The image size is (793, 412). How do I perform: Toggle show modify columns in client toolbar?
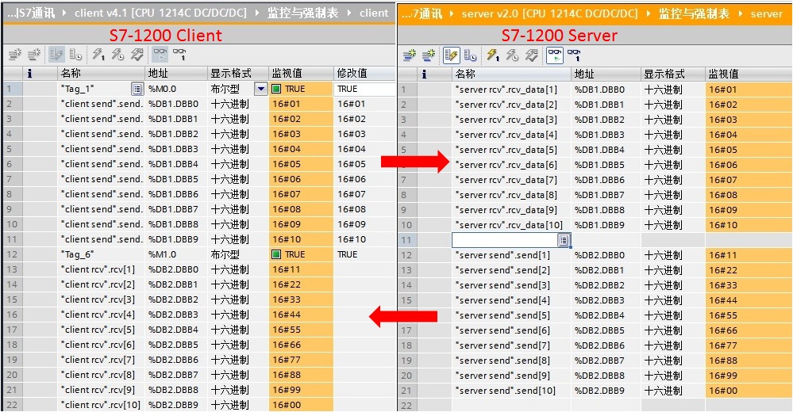(56, 54)
